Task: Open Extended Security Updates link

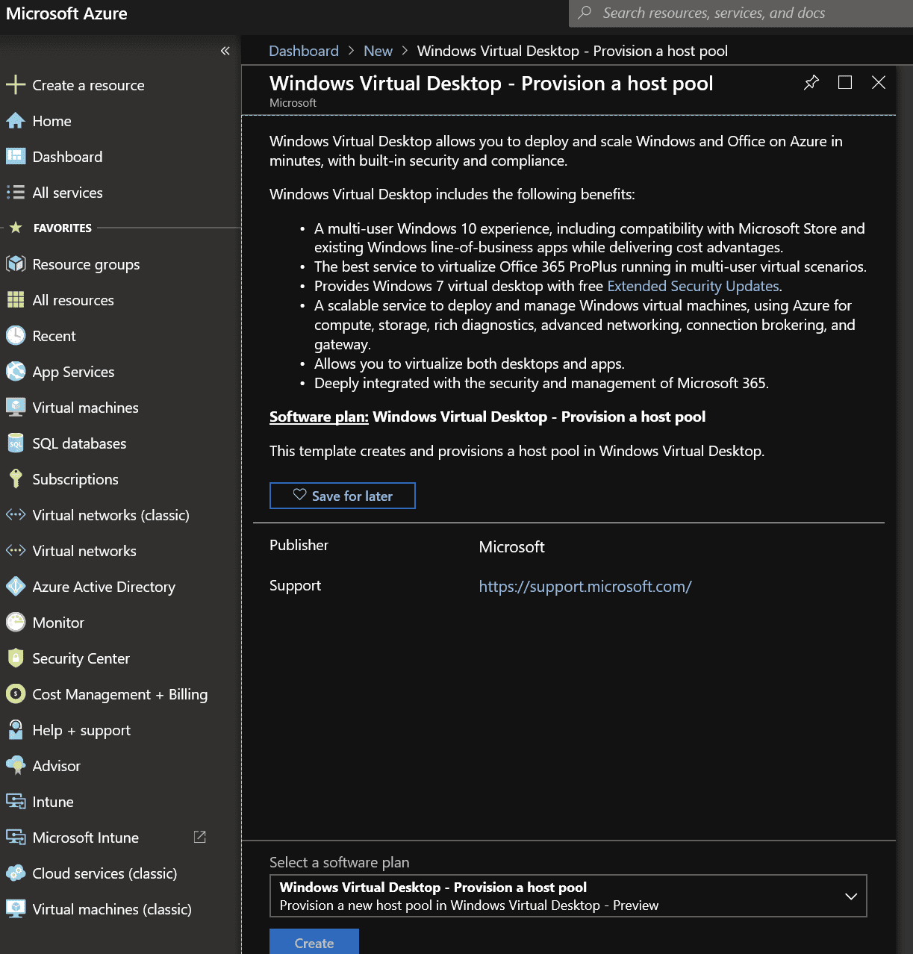Action: pyautogui.click(x=694, y=286)
